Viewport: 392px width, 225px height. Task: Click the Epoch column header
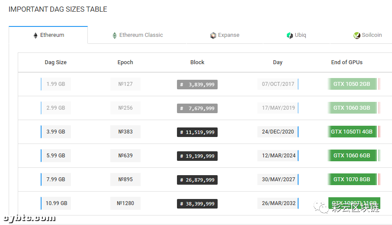125,62
